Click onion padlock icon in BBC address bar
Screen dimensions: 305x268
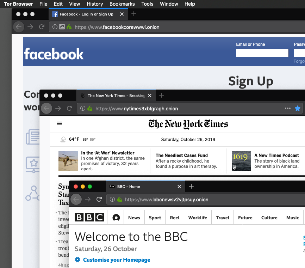coord(119,199)
